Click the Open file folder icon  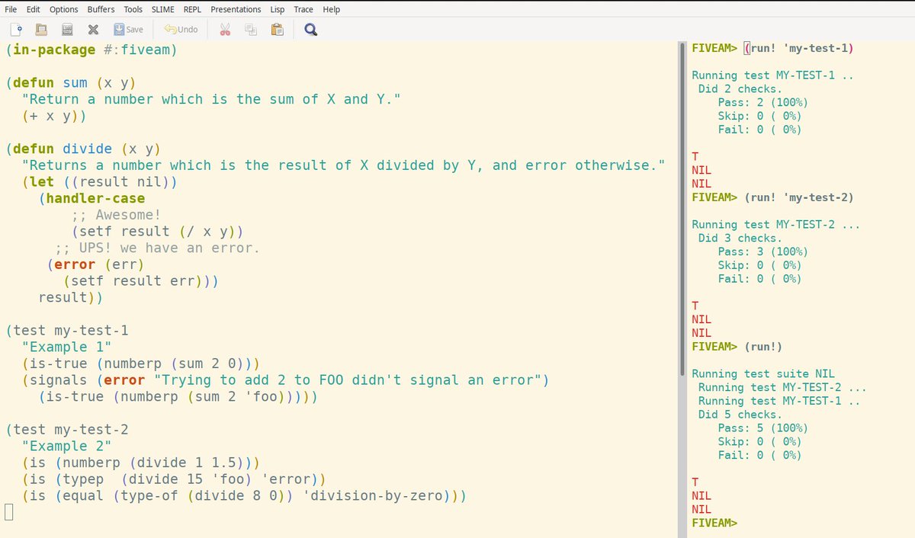tap(42, 30)
